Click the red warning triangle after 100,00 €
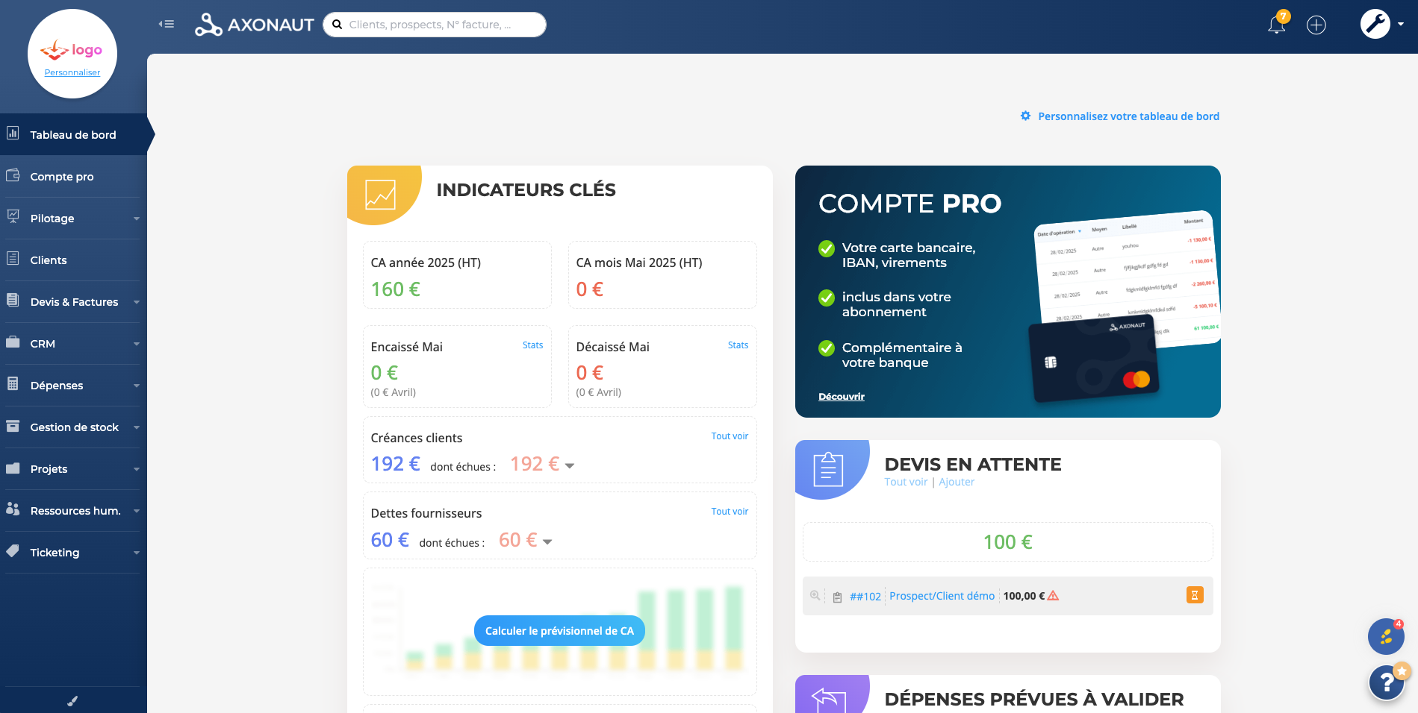 (x=1053, y=596)
